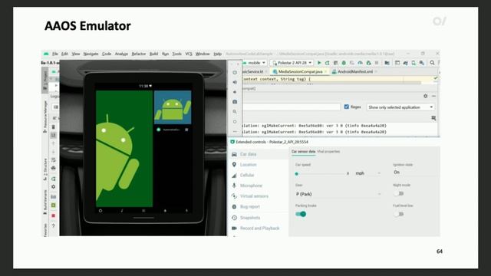Open the Refactor menu
Screen dimensions: 491x276
[139, 54]
